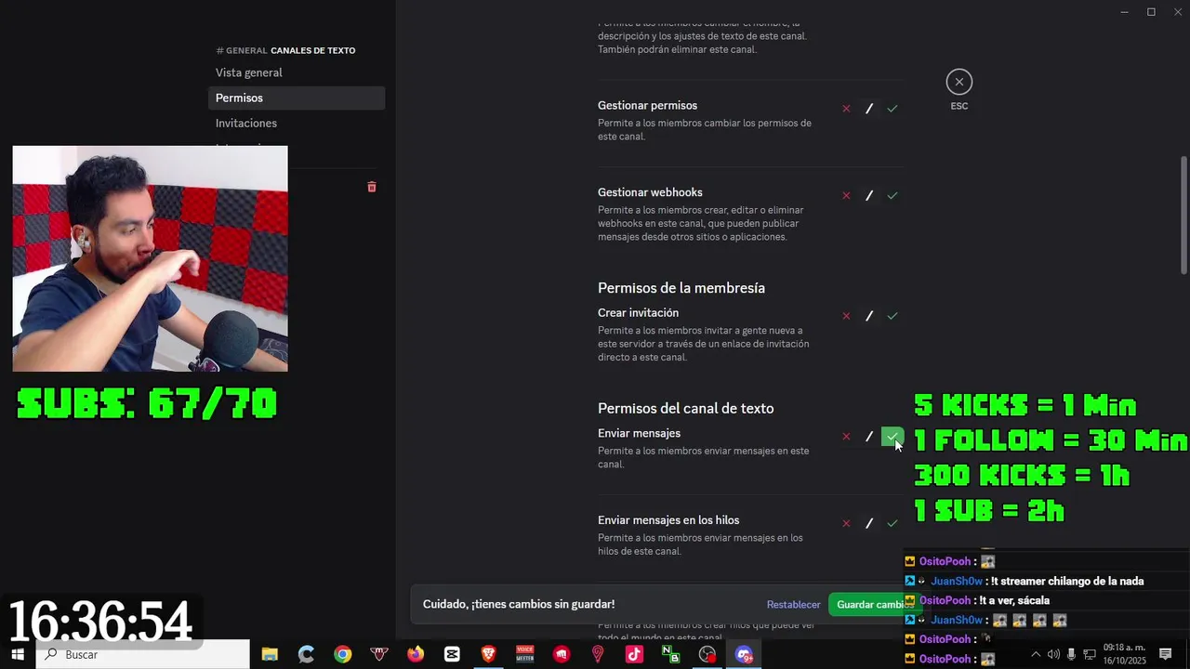
Task: Click the GENERAL CANALES DE TEXTO header
Action: coord(285,50)
